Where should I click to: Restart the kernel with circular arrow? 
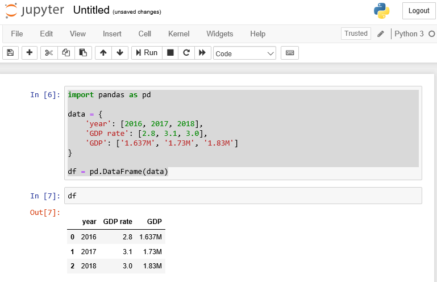[186, 53]
